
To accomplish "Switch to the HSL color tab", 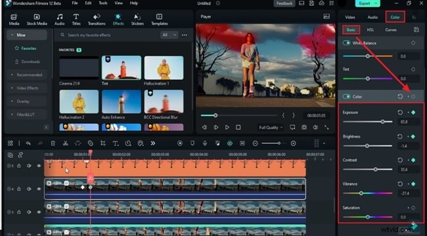I will (x=371, y=29).
